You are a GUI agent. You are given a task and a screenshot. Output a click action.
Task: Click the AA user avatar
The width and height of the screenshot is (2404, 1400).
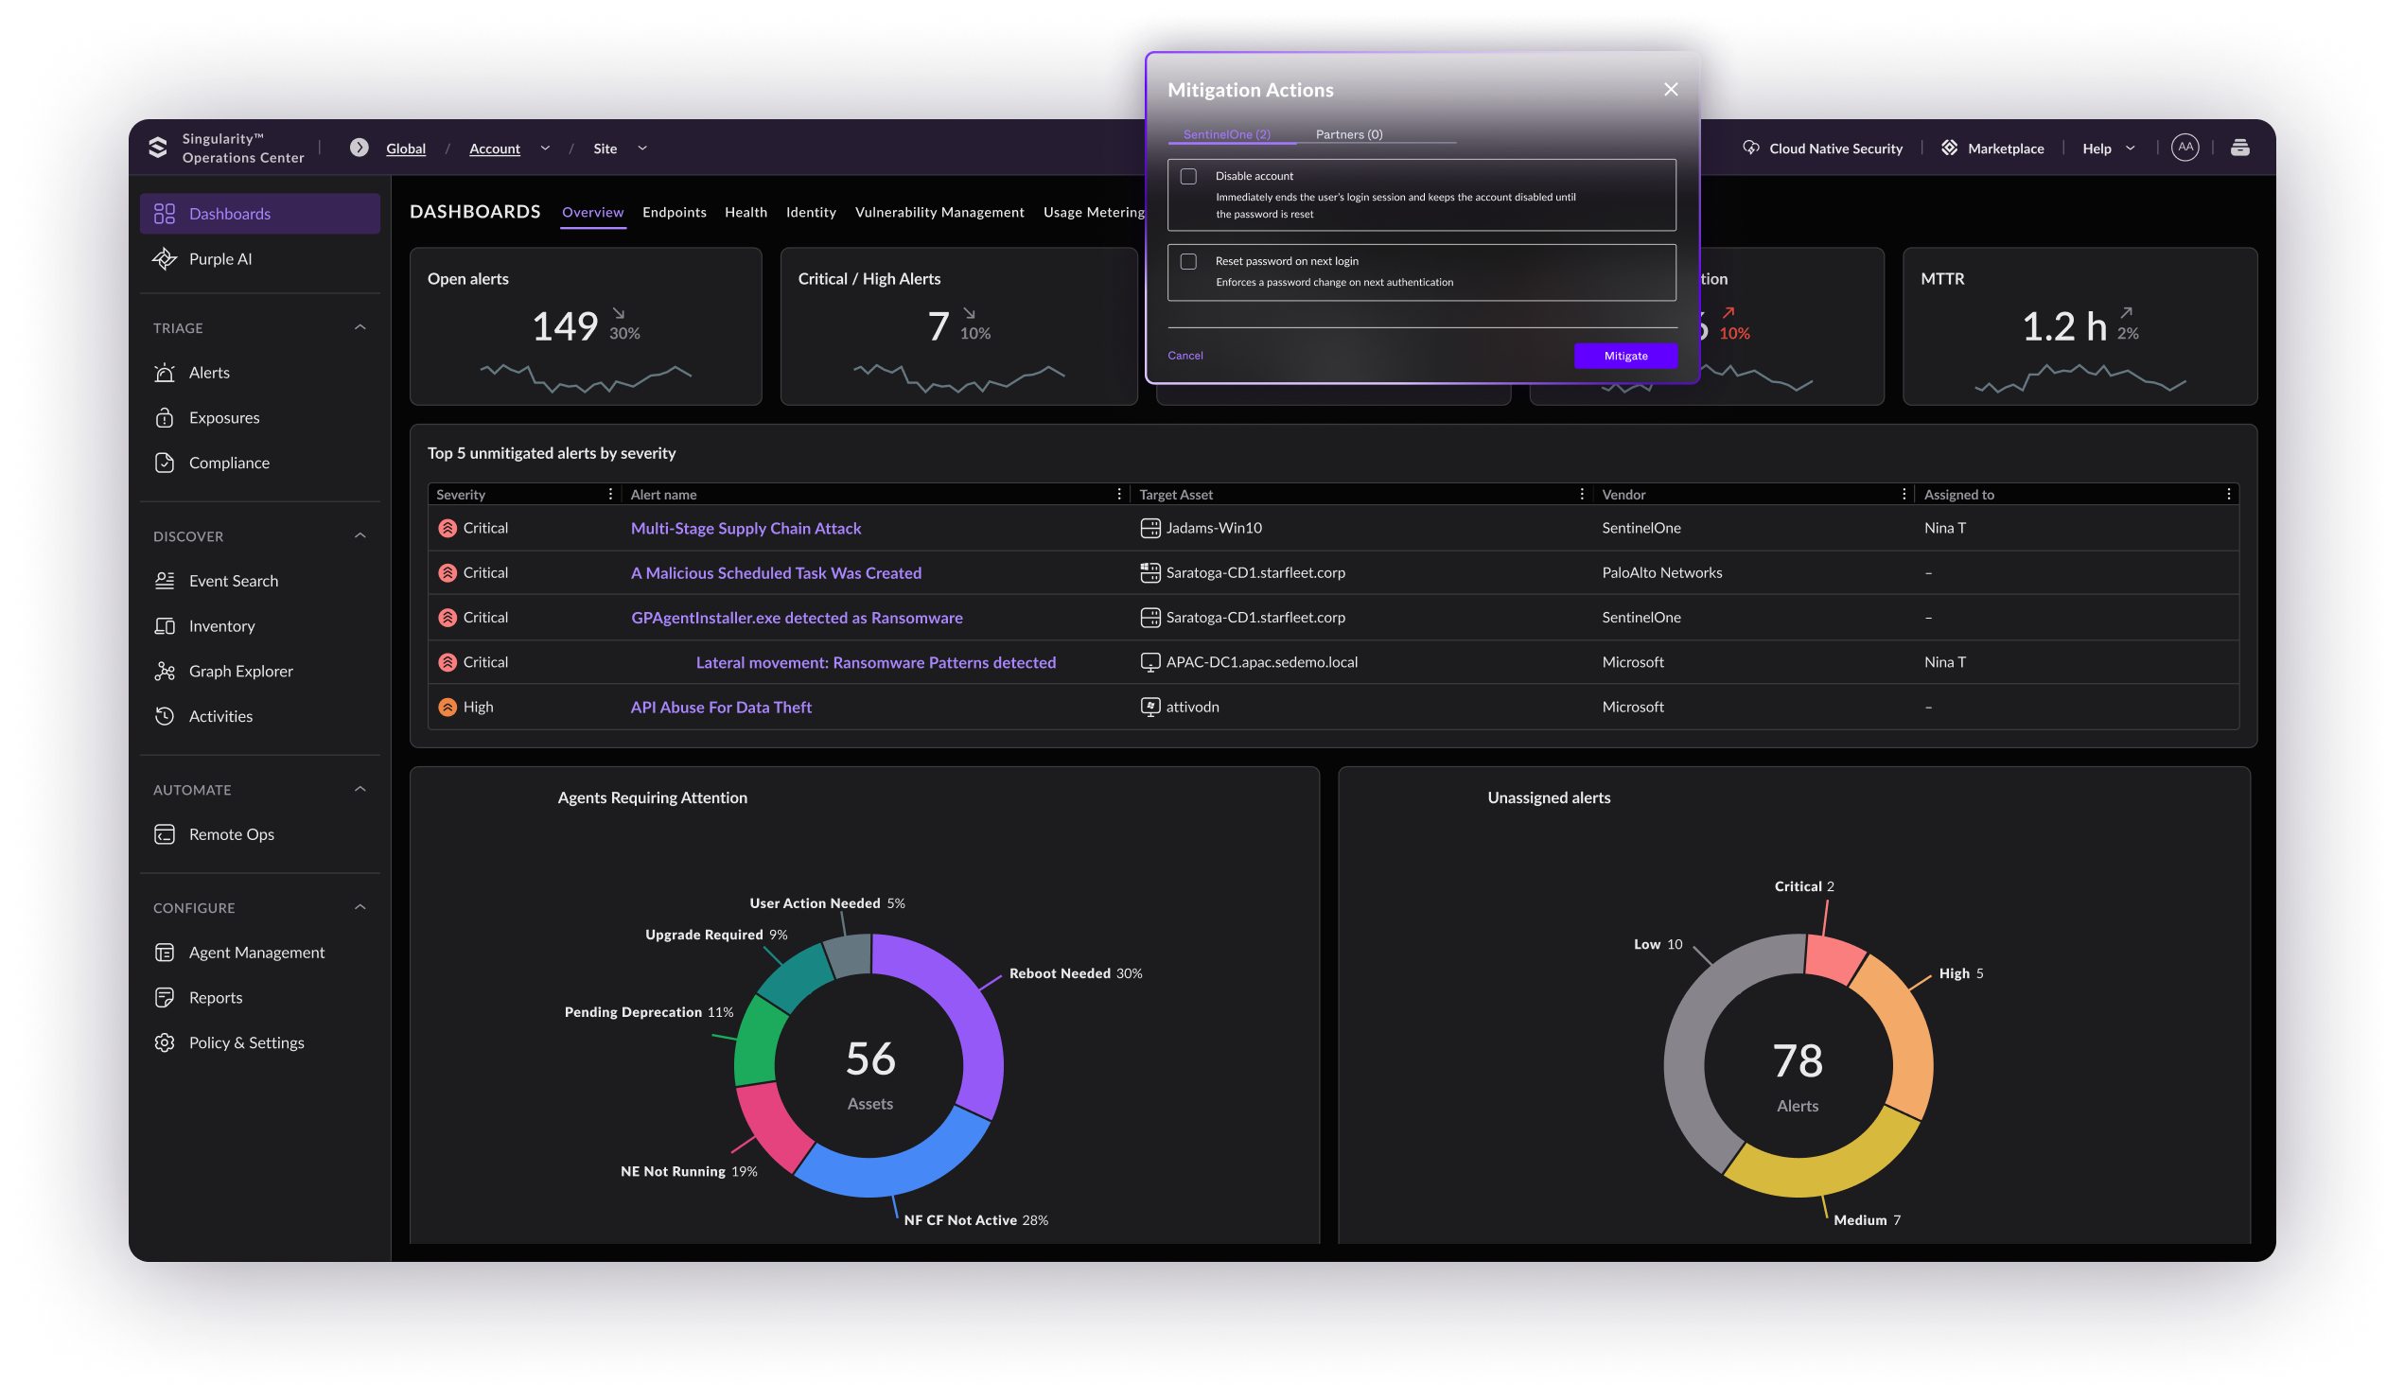pos(2185,148)
